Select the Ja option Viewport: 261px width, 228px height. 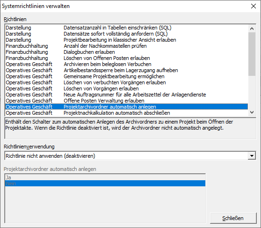click(105, 177)
